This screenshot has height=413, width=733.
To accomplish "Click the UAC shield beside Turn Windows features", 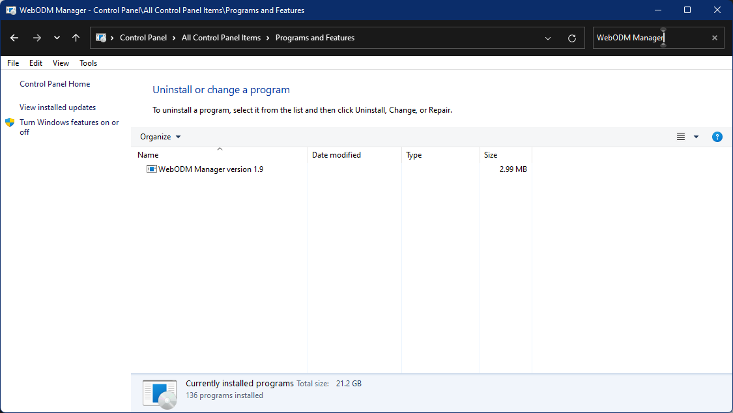I will (x=10, y=122).
